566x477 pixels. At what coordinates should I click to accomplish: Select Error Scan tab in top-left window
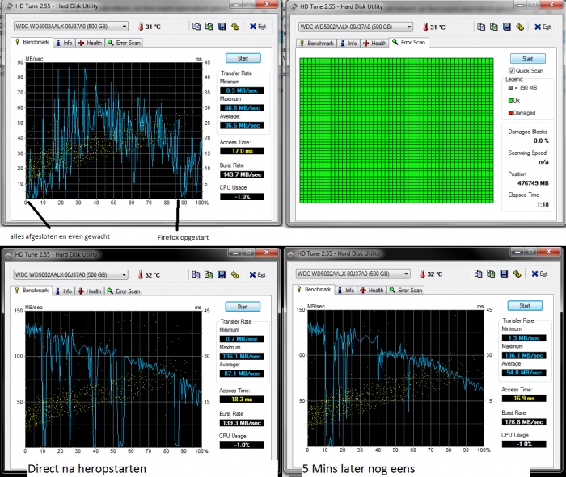point(124,43)
